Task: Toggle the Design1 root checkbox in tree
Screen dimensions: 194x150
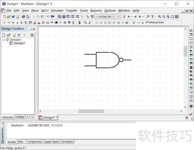Action: 8,40
